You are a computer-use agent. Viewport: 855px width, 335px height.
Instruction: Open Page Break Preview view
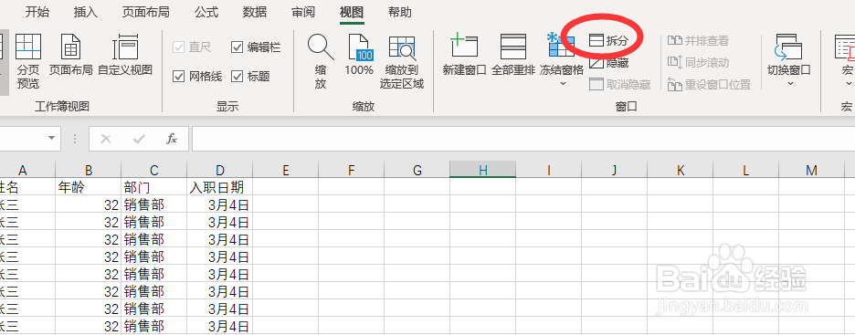click(27, 60)
